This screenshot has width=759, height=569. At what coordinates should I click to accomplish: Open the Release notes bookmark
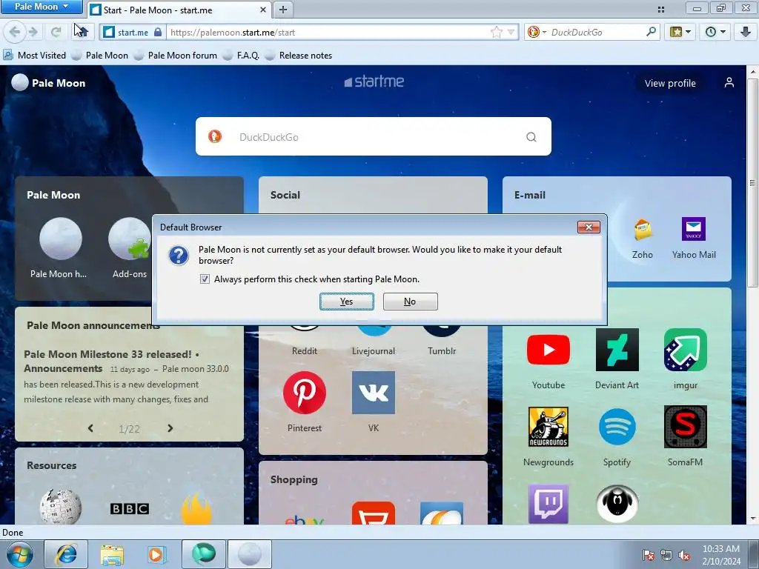coord(299,55)
